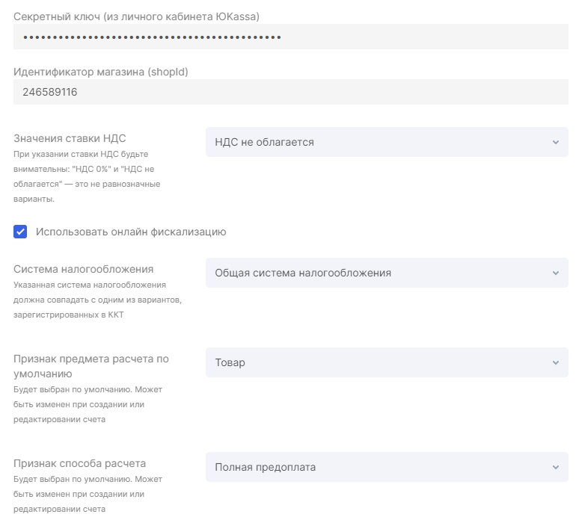
Task: Click the chevron arrow of НДС не облагается
Action: click(x=555, y=143)
